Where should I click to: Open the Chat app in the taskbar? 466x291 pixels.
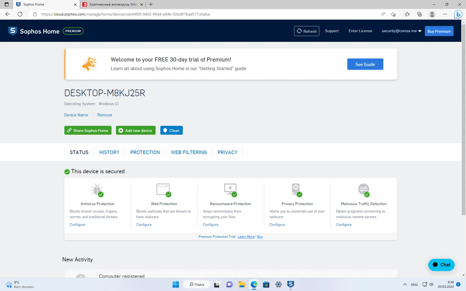click(x=229, y=284)
